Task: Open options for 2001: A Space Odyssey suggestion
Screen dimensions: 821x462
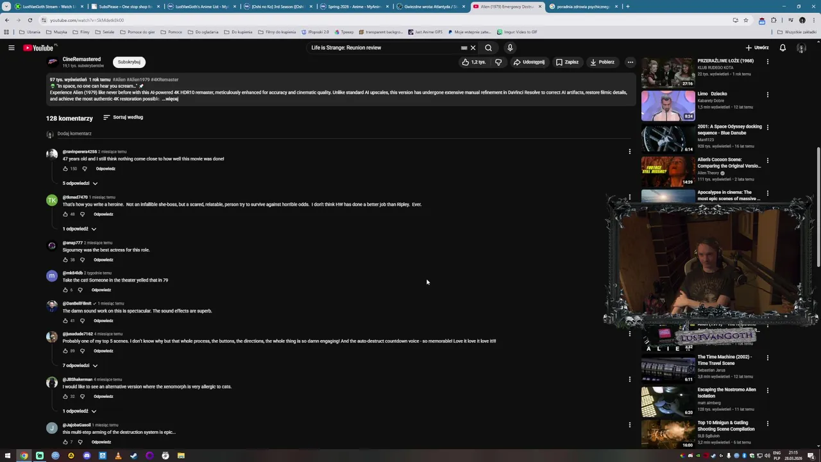Action: click(x=767, y=127)
